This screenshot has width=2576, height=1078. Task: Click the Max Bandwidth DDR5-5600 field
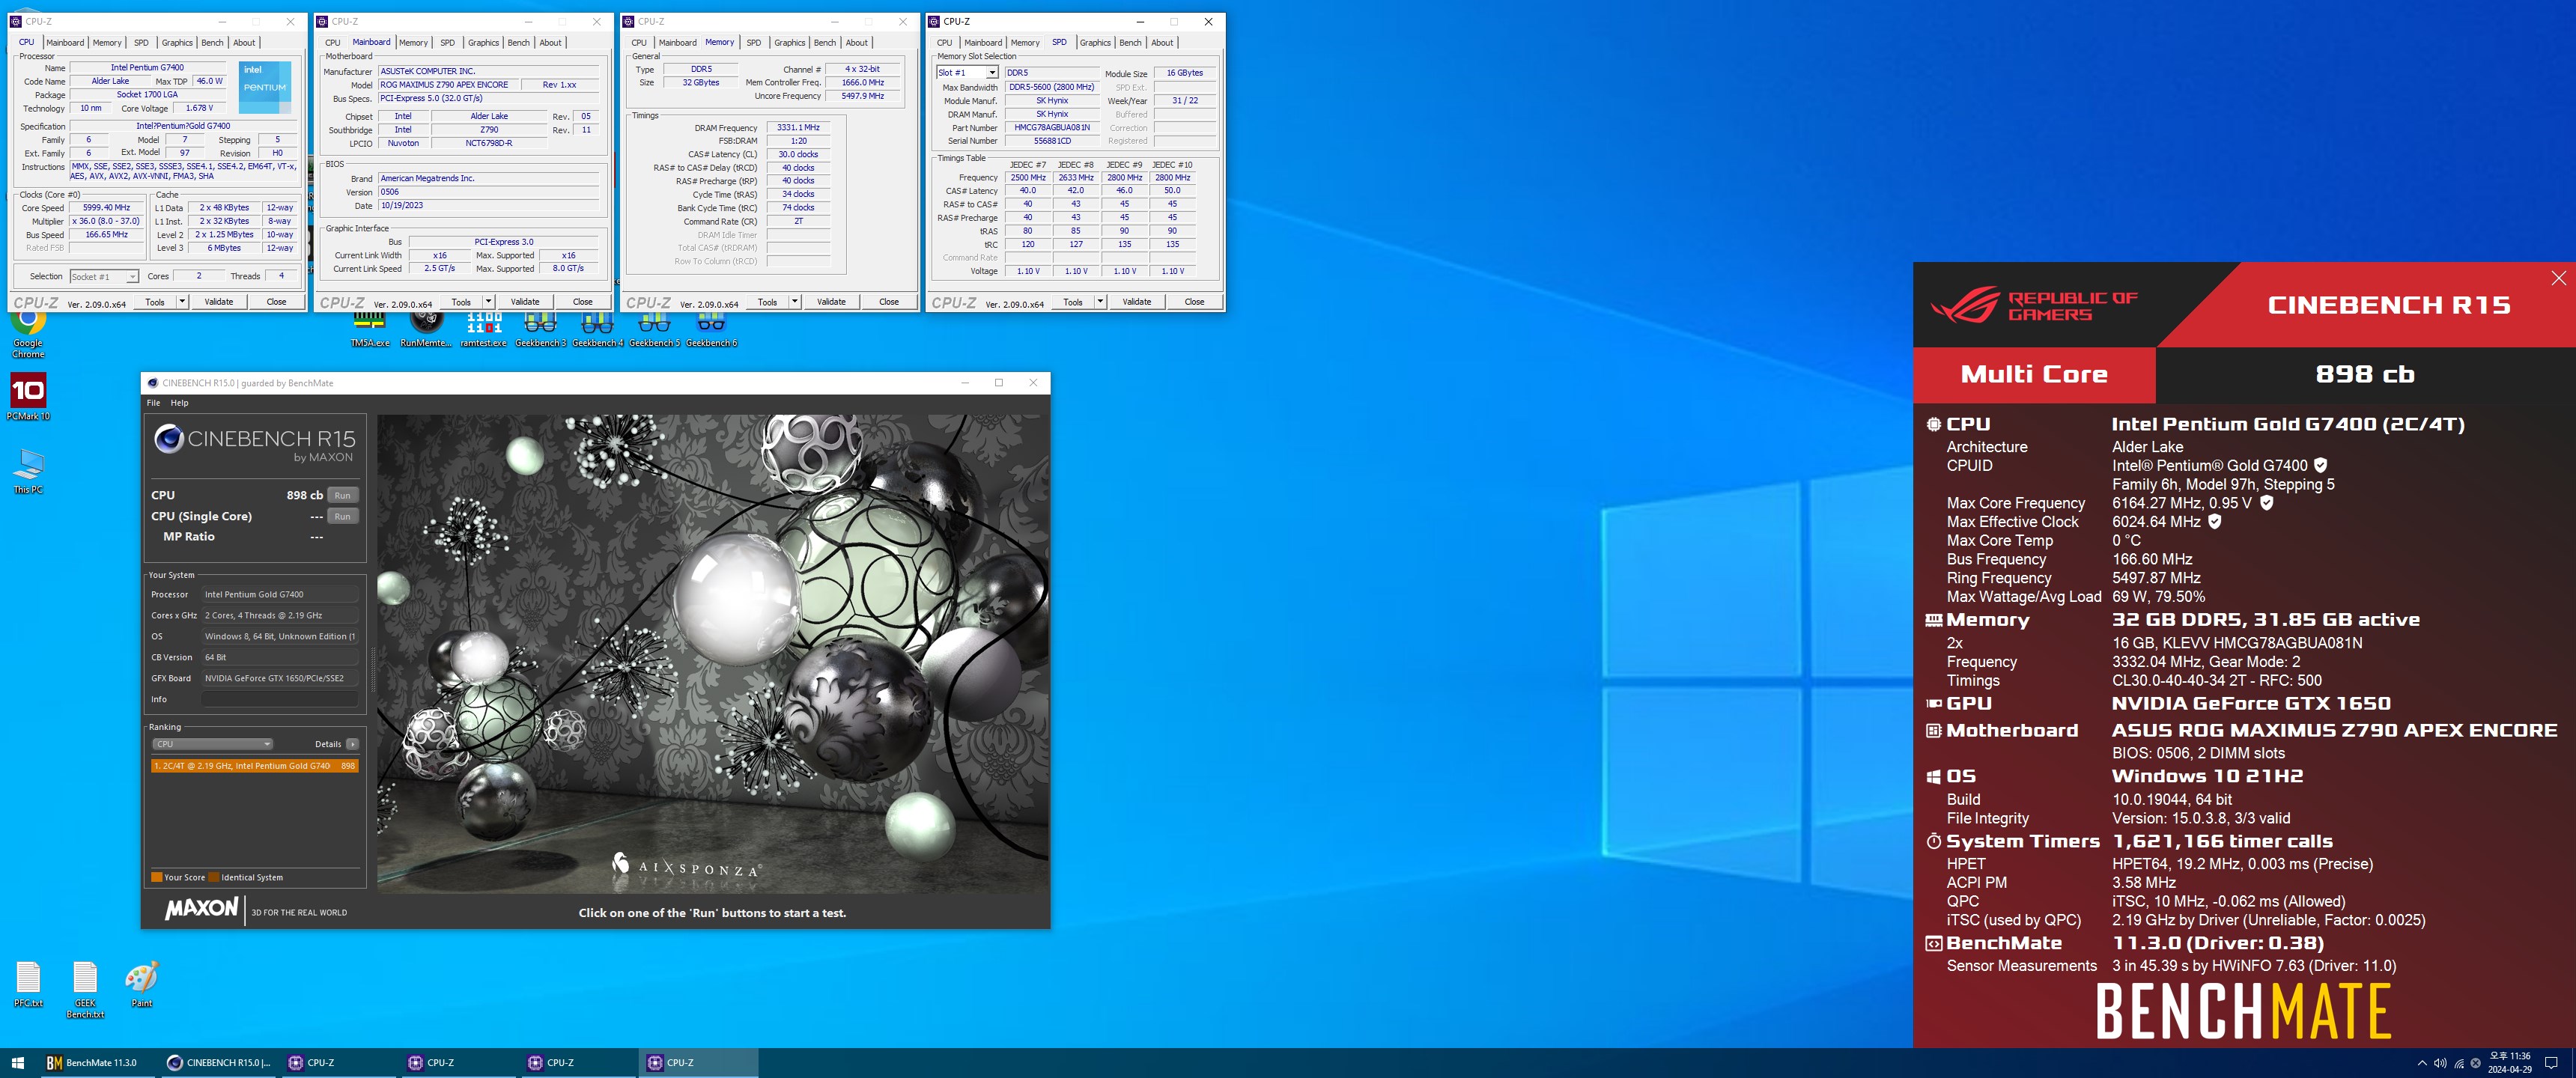[x=1051, y=86]
